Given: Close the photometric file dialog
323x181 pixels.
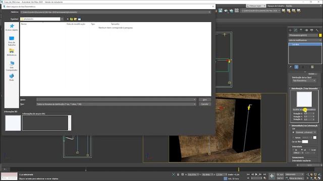Looking at the screenshot, I should coord(213,7).
